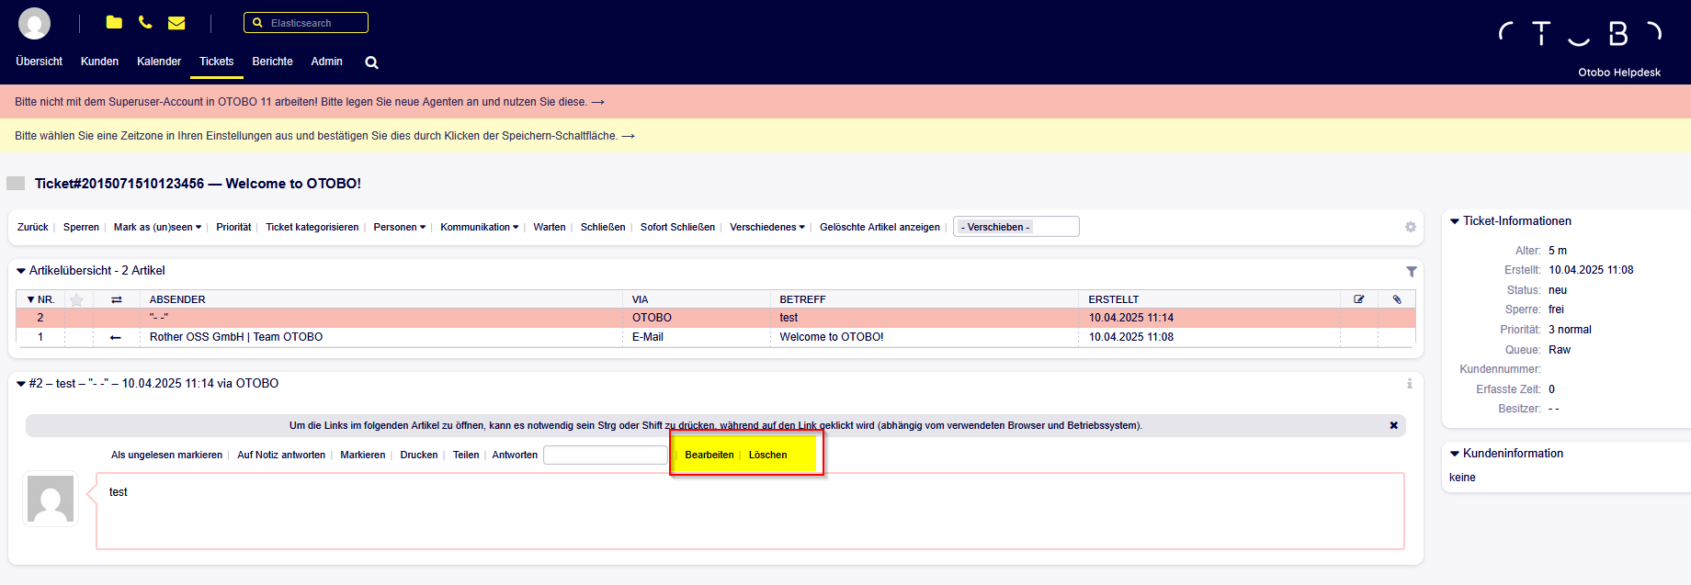Click the phone ticket icon
Image resolution: width=1691 pixels, height=585 pixels.
(145, 22)
